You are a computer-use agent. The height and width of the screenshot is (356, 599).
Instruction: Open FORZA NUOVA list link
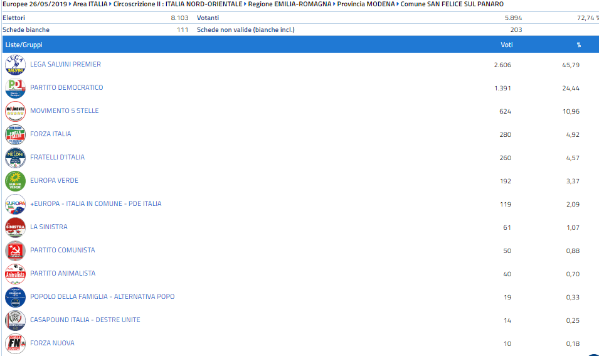point(52,343)
